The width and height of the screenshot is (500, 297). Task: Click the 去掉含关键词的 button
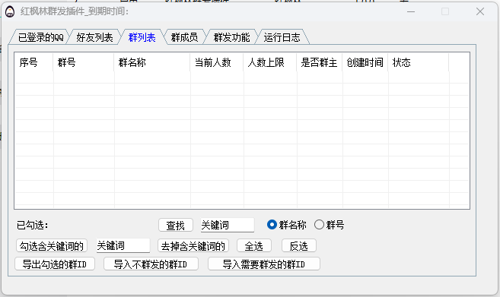[x=193, y=246]
